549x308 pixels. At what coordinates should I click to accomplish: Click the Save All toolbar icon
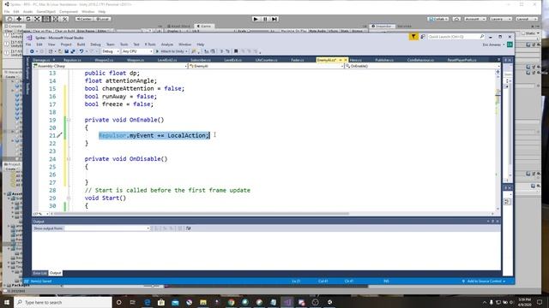click(73, 51)
